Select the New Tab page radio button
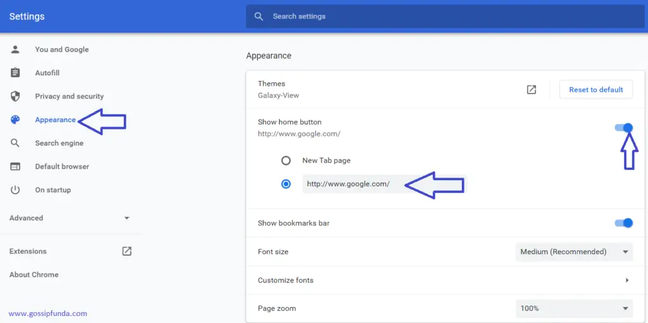 286,161
